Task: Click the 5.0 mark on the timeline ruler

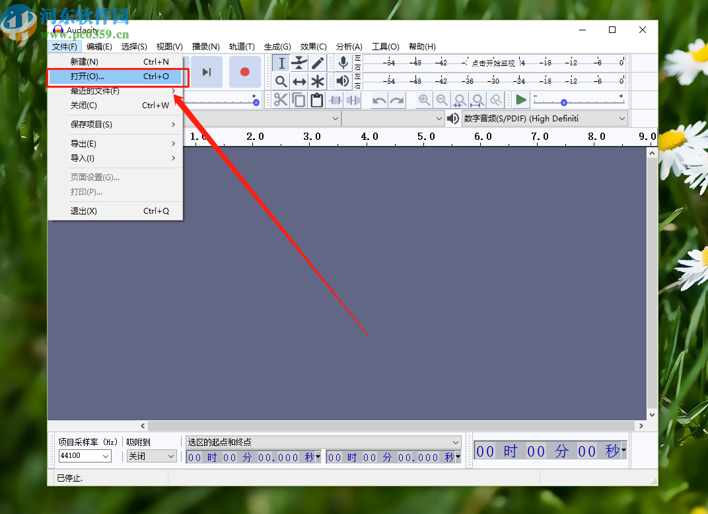Action: 426,137
